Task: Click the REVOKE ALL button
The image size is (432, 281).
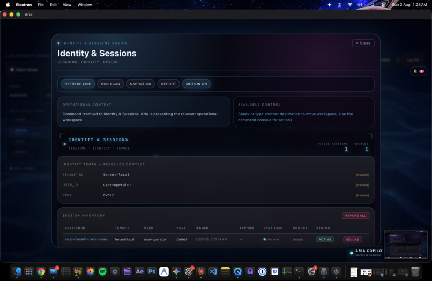Action: pos(355,216)
